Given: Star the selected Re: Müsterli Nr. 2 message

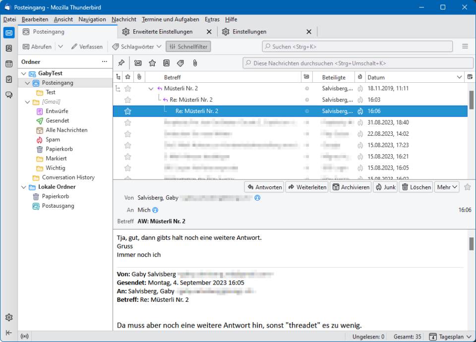Looking at the screenshot, I should point(128,111).
